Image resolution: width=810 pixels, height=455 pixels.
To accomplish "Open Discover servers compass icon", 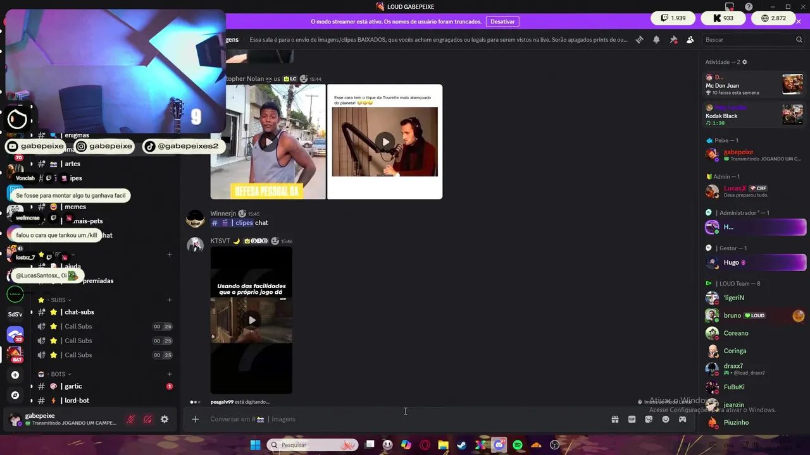I will click(x=15, y=395).
